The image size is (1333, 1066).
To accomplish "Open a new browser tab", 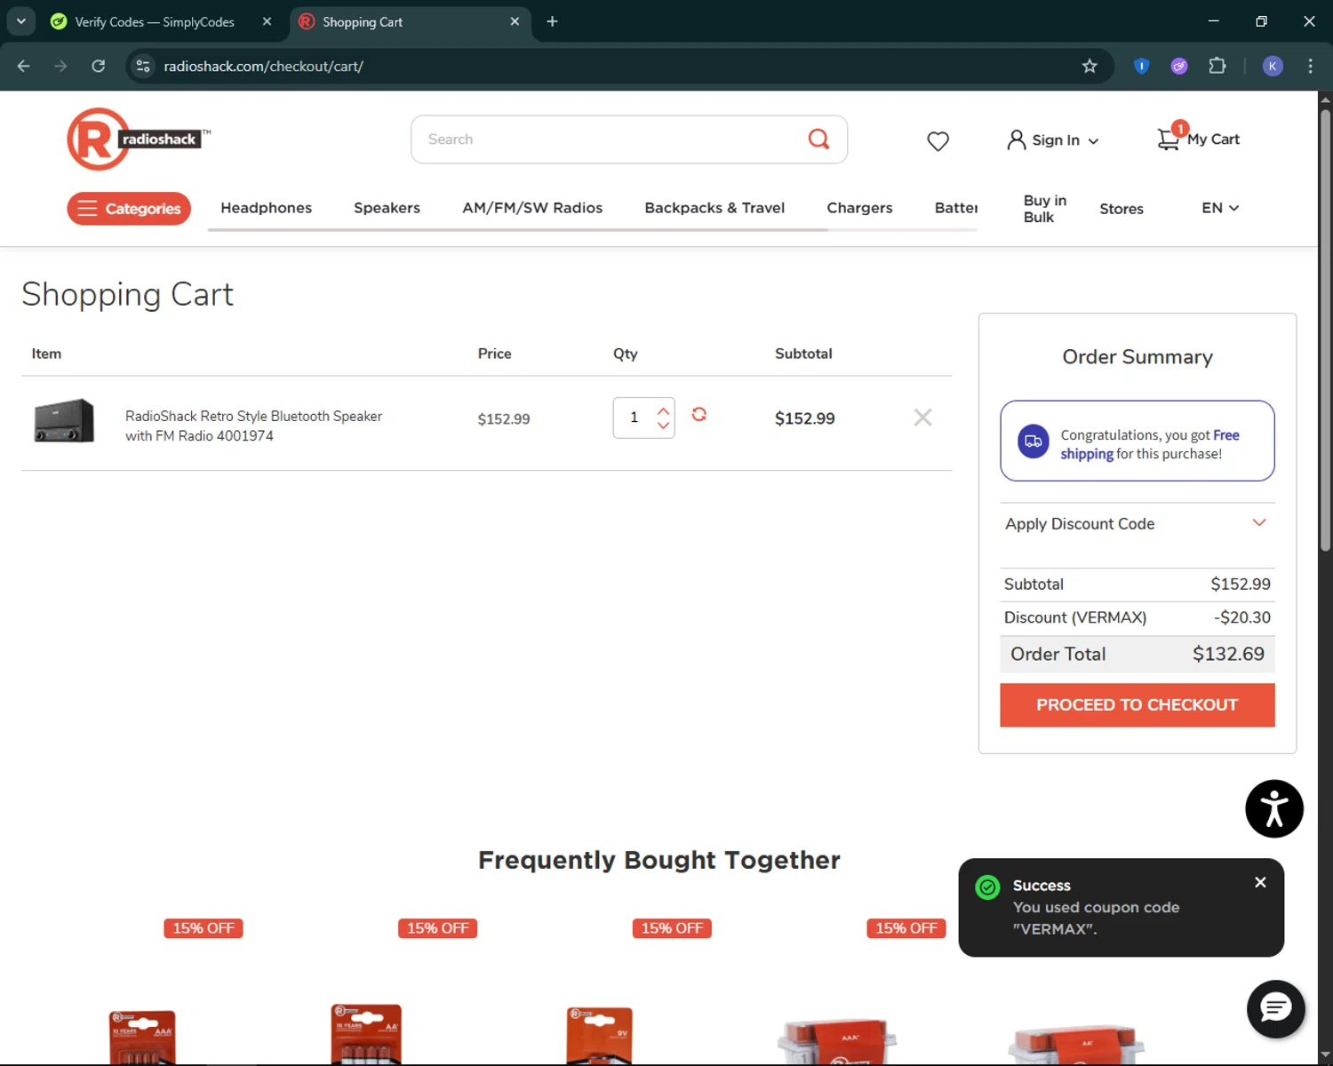I will coord(552,21).
